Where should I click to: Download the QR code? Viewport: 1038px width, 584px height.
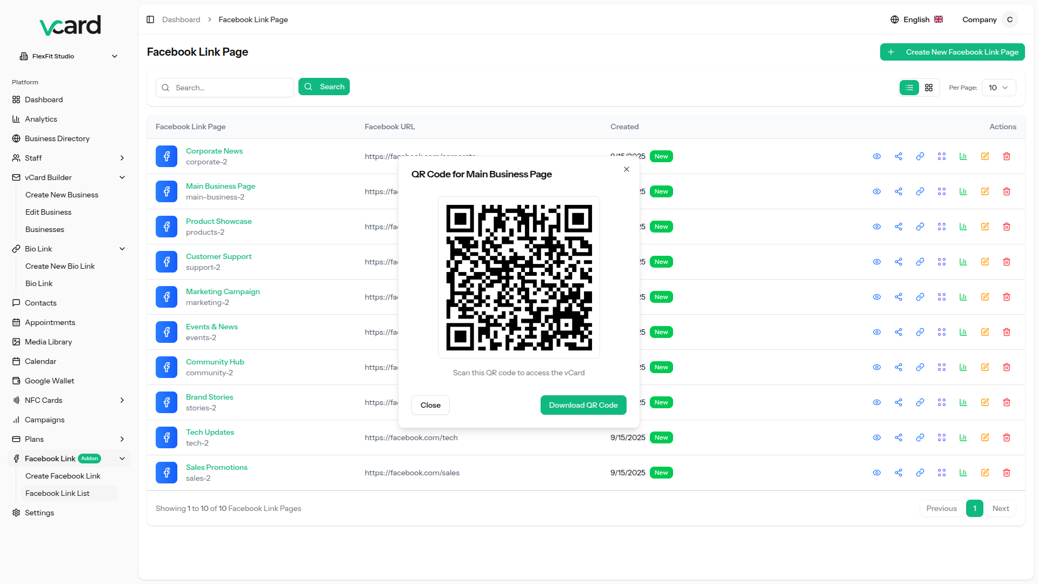click(x=583, y=405)
